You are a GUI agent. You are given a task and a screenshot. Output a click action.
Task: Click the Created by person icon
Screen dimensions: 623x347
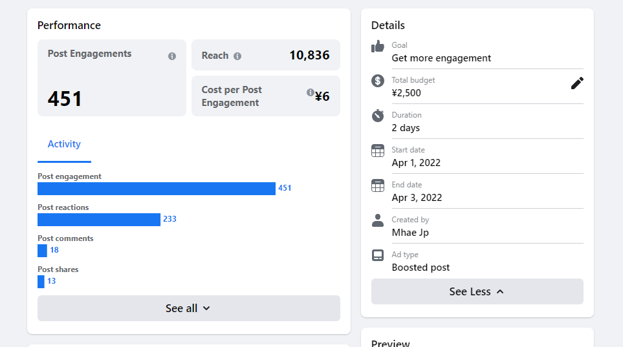378,220
